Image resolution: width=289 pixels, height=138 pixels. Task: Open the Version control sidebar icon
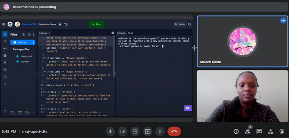[5, 41]
